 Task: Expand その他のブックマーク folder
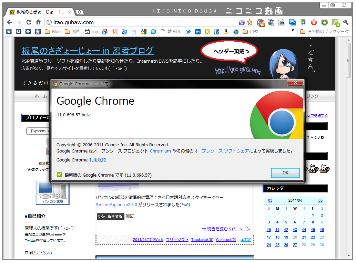(x=324, y=32)
